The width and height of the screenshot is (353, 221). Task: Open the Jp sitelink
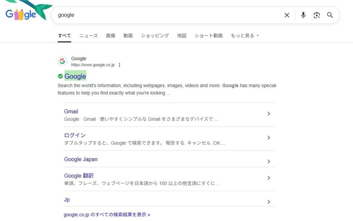(x=67, y=200)
